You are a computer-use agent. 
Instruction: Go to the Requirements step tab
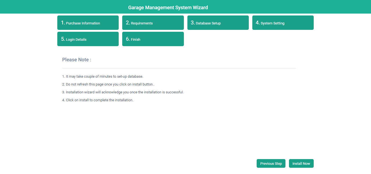[x=153, y=23]
